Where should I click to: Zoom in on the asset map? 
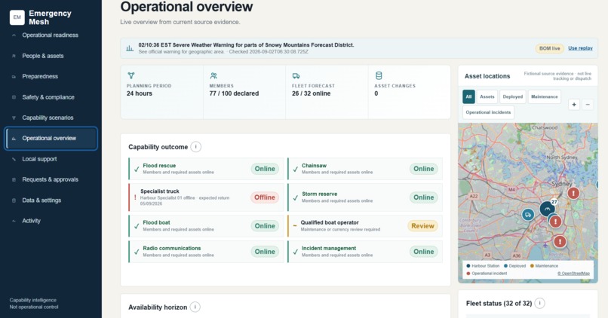coord(574,105)
